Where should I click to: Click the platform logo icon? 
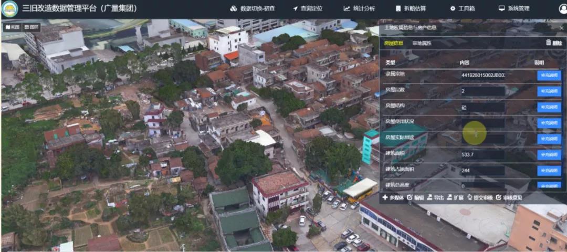coord(9,9)
